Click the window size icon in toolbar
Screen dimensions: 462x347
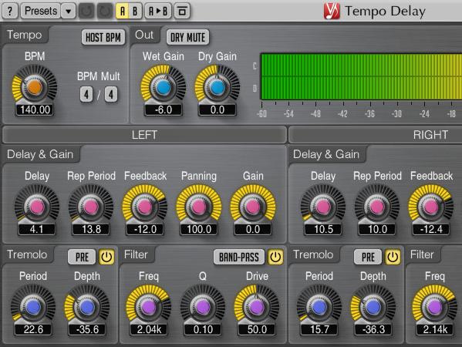(x=182, y=12)
